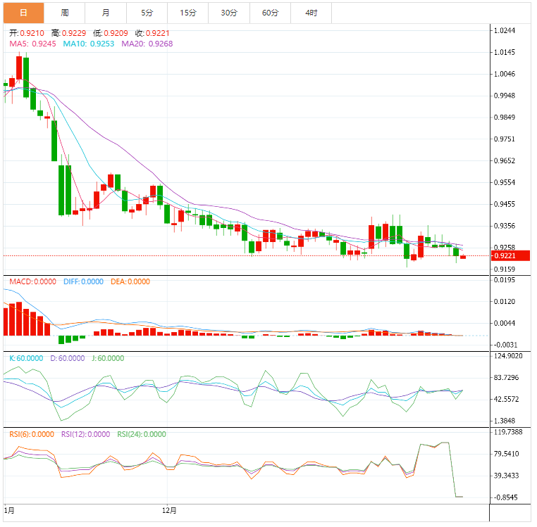This screenshot has width=537, height=527.
Task: Click the 低:0.9209 low price value
Action: (x=110, y=33)
